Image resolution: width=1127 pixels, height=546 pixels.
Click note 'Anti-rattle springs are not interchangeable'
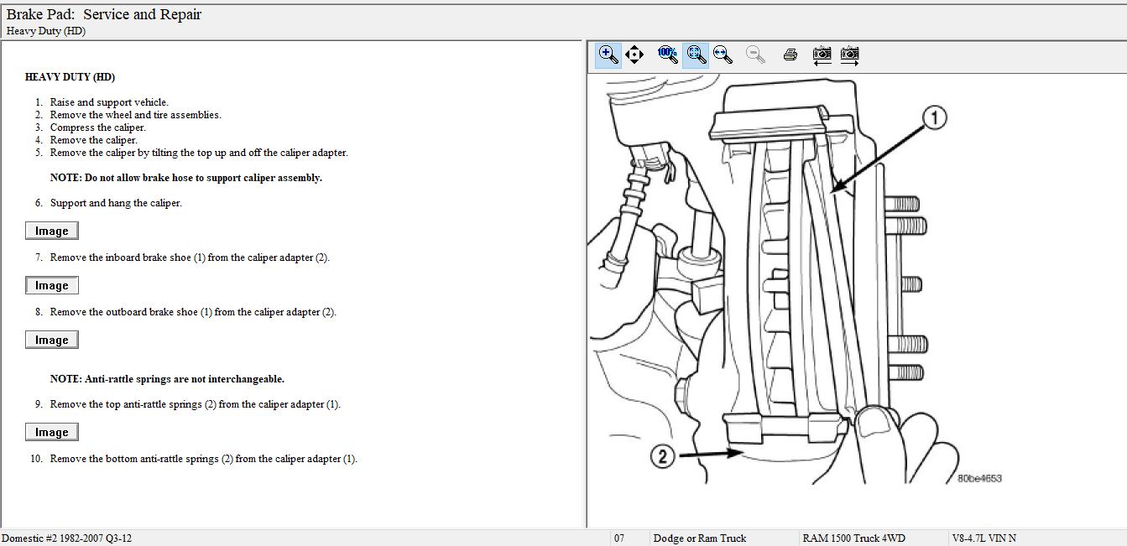(x=167, y=379)
